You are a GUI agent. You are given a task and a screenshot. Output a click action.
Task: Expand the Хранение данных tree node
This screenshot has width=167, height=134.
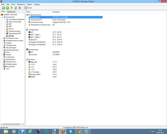click(x=2, y=50)
